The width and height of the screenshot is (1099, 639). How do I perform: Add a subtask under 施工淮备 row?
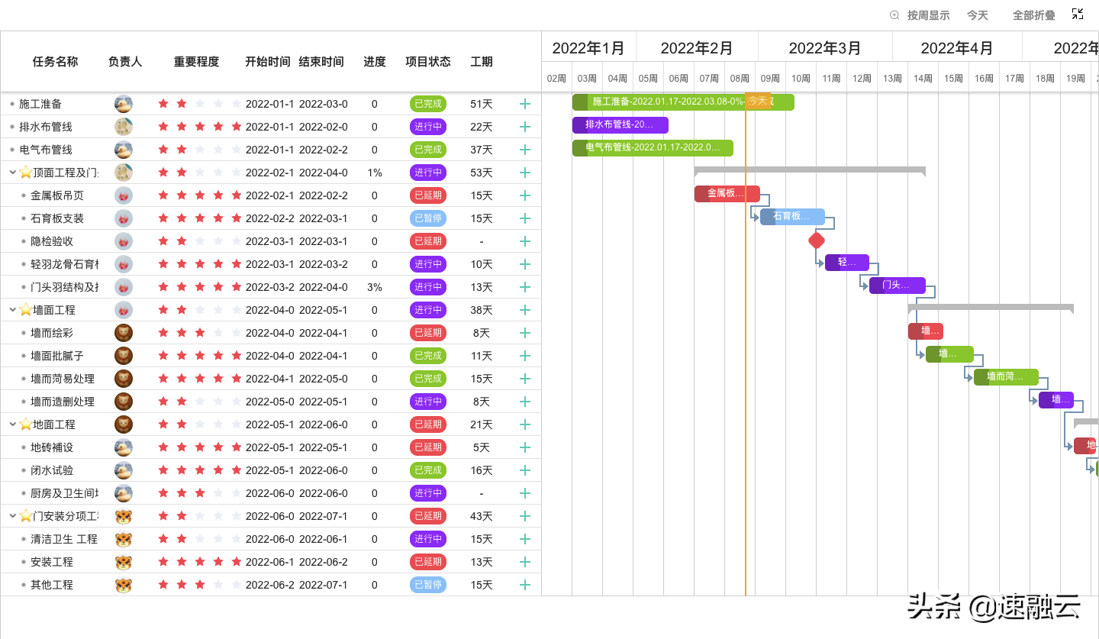[525, 104]
